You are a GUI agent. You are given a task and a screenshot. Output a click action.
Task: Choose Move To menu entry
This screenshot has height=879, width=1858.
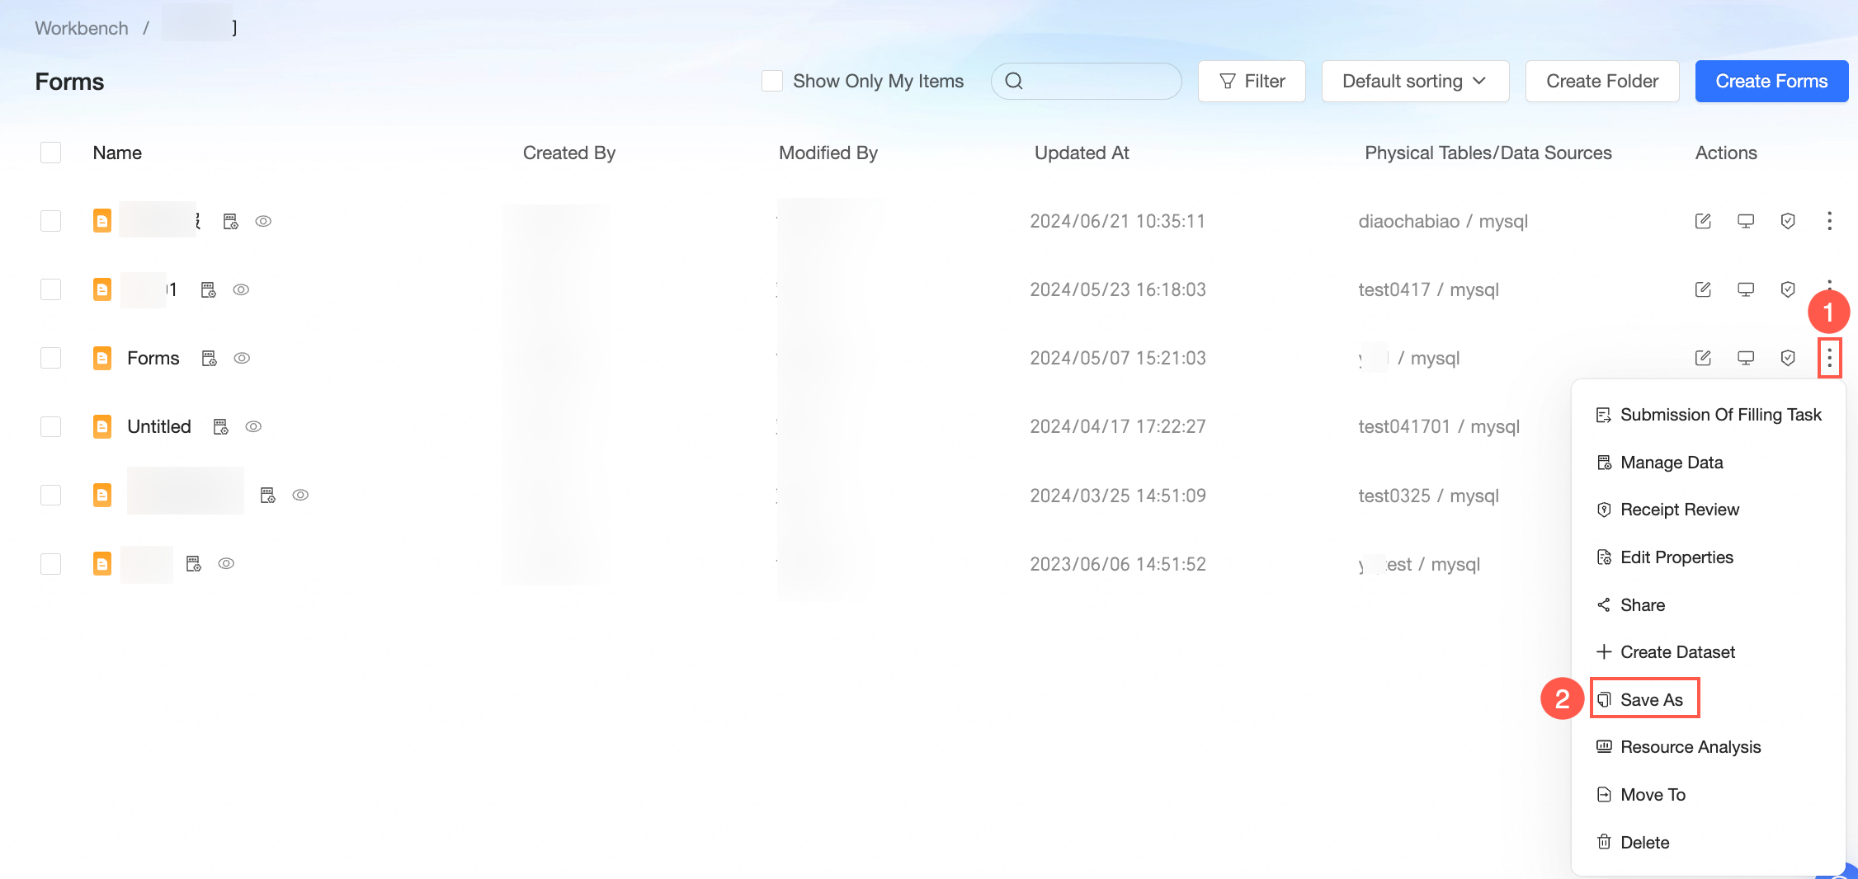[1708, 795]
